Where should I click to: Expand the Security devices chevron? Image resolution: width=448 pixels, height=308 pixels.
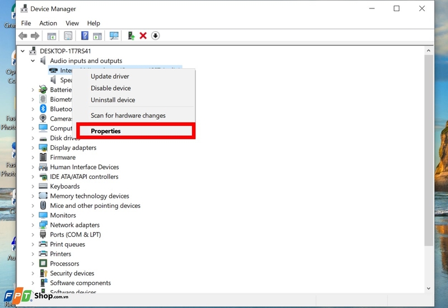click(33, 273)
